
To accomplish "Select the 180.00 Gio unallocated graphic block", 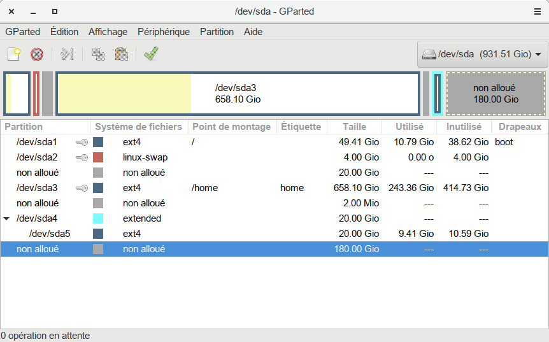I will click(495, 94).
